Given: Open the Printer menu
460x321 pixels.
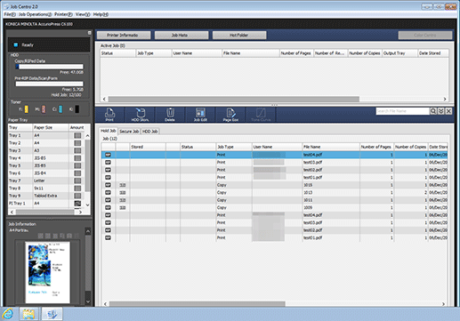Looking at the screenshot, I should [x=63, y=14].
